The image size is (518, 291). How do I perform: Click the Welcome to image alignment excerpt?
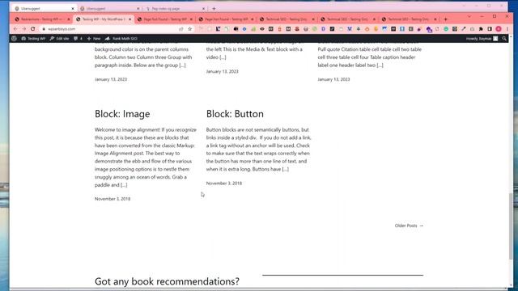(x=146, y=158)
